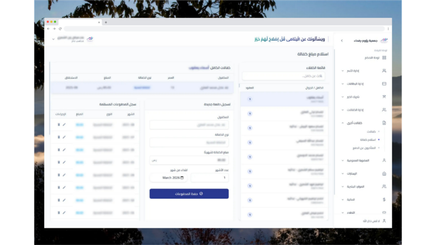The height and width of the screenshot is (245, 436).
Task: Click the إدارة البطاقات card icon
Action: (384, 84)
